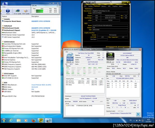Open the Help menu in HWiNFO
This screenshot has width=155, height=128.
coord(4,7)
